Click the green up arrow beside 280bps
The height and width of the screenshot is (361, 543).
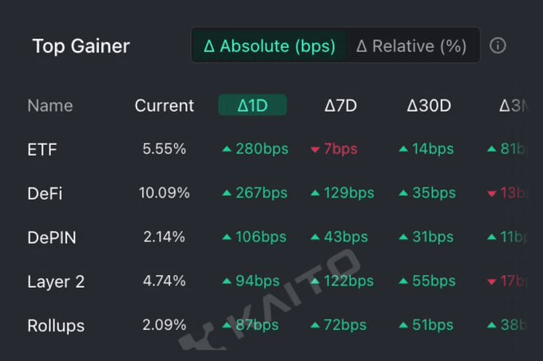coord(227,149)
